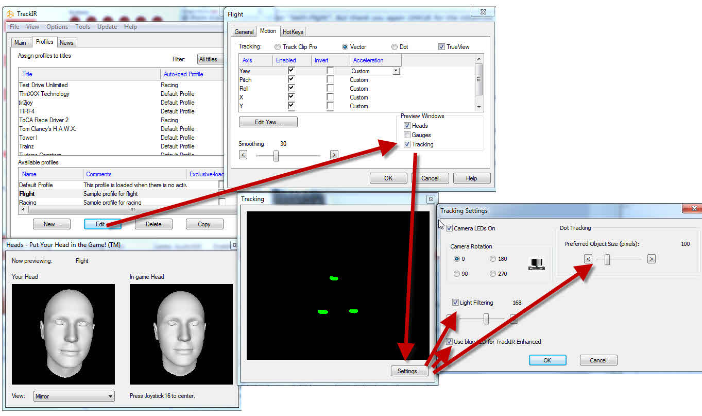
Task: Click OK in the Flight dialog
Action: [x=388, y=178]
